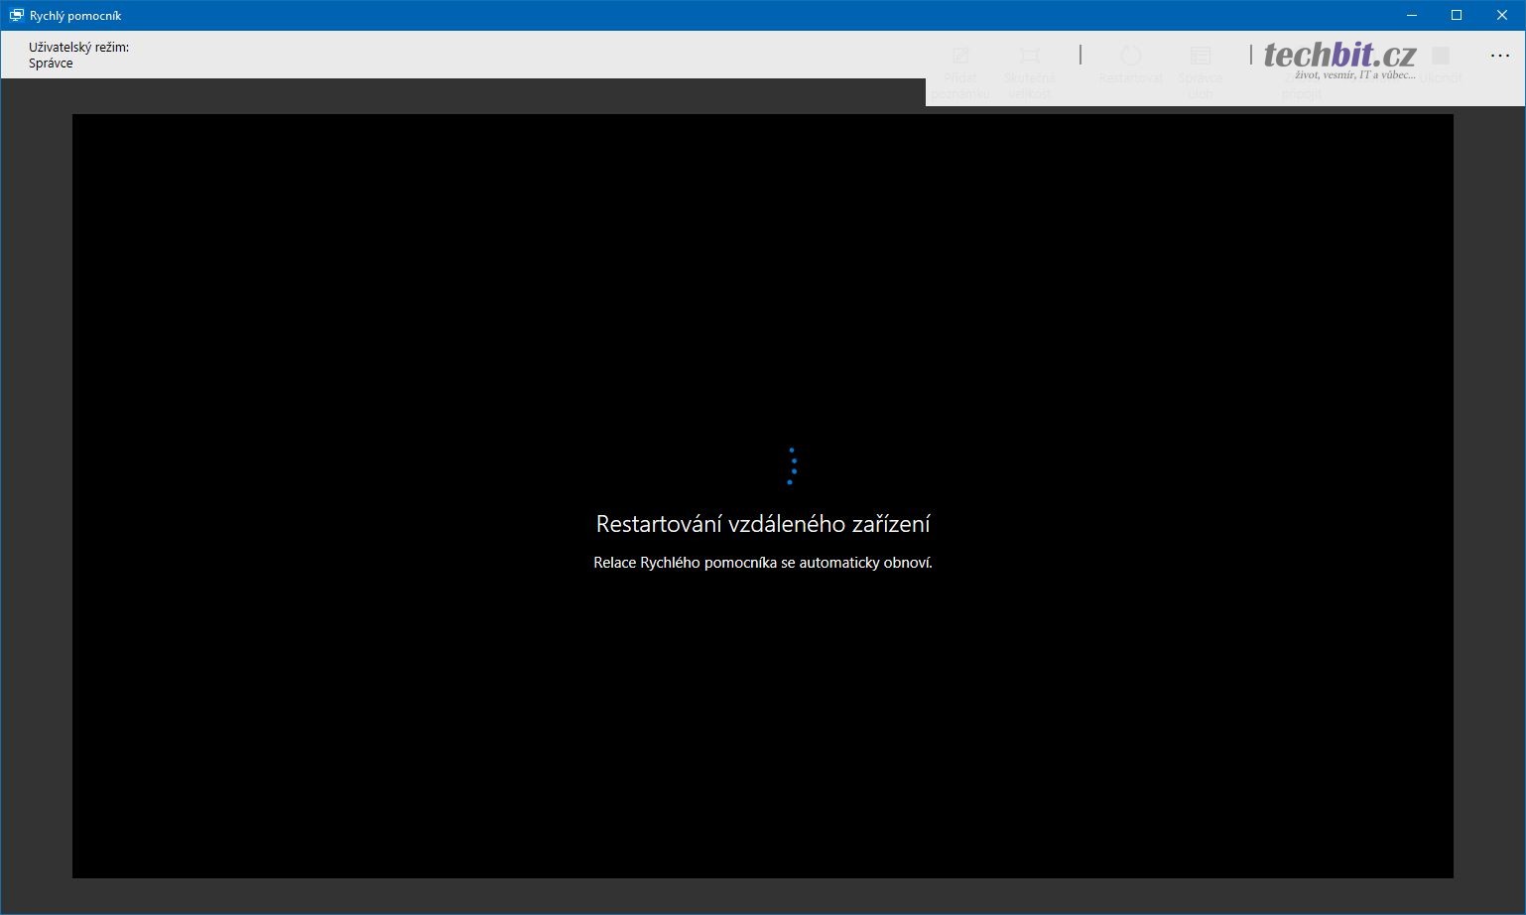Image resolution: width=1526 pixels, height=915 pixels.
Task: Click the techbit.cz logo
Action: coord(1338,54)
